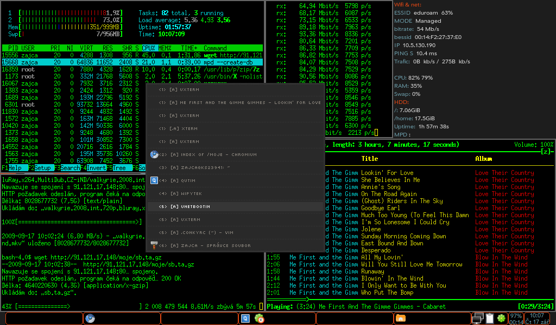Switch to Me First and the Gimme Gimmes window
Screen dimensions: 556x325
[x=236, y=102]
